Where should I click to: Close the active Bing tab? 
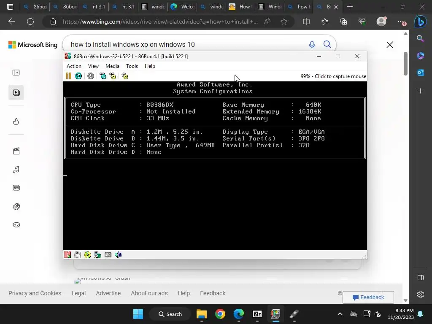click(x=336, y=7)
